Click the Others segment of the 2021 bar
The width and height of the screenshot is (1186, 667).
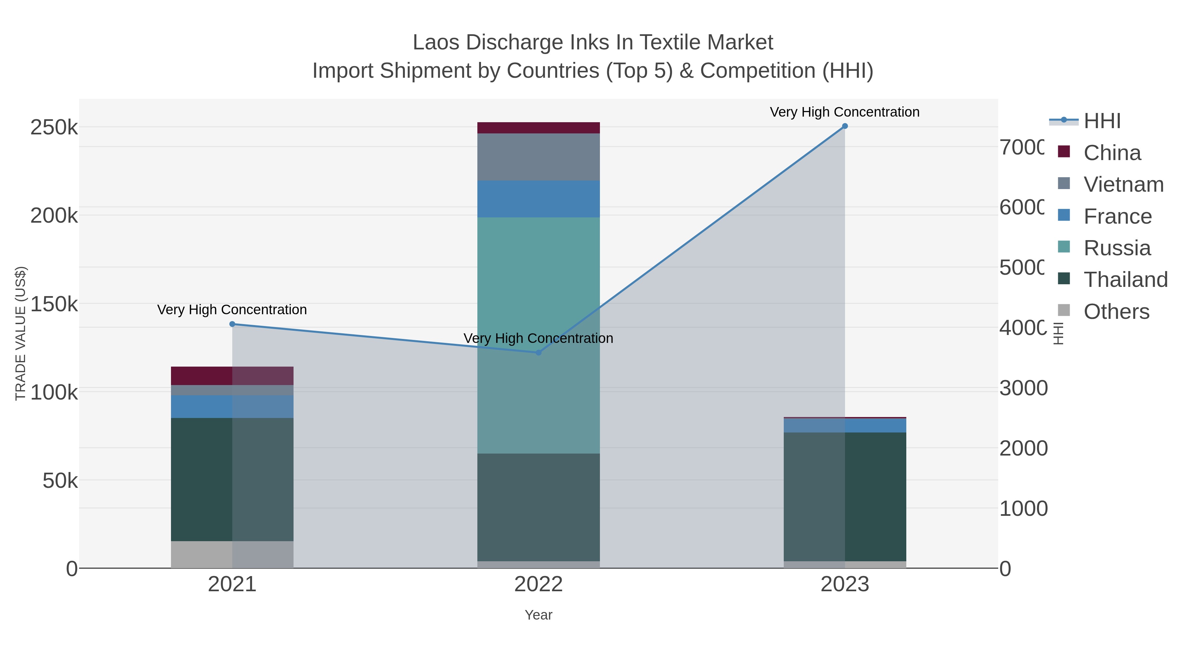232,554
